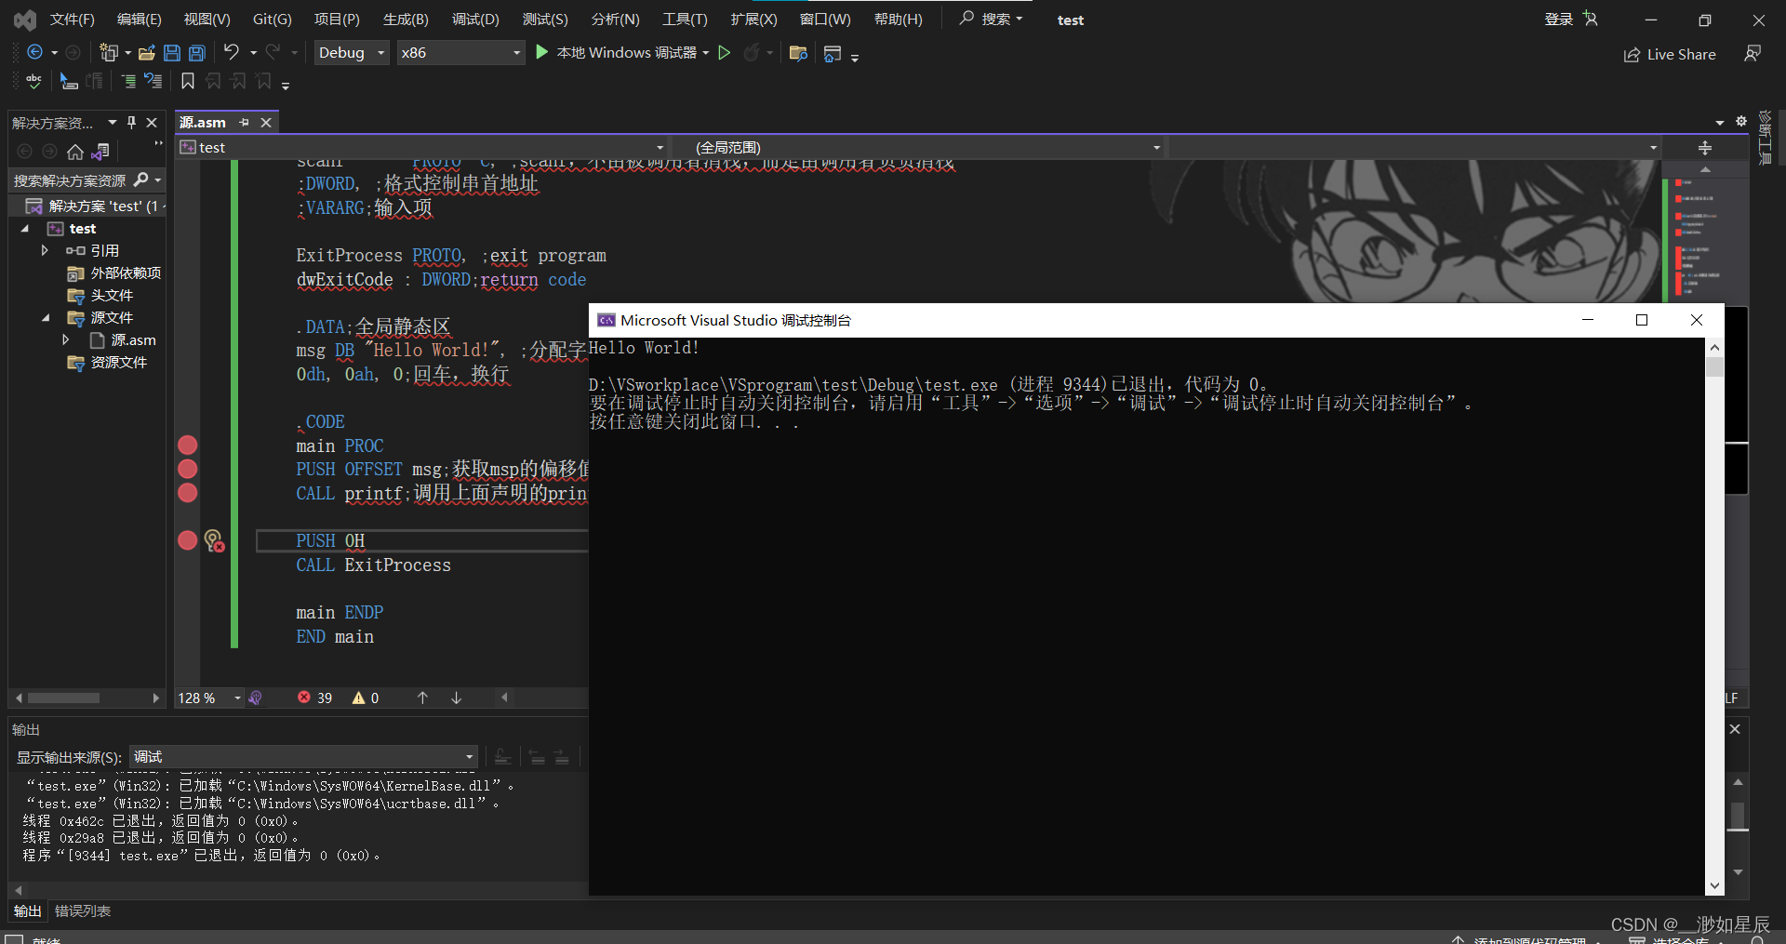Click the Home icon in Solution Explorer
This screenshot has height=944, width=1786.
(74, 151)
